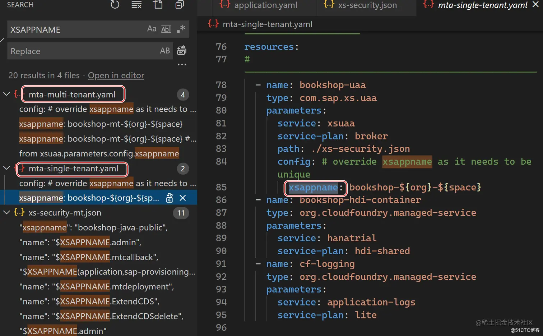Click "hanatrial" service value on line 89
The height and width of the screenshot is (336, 543).
[352, 238]
